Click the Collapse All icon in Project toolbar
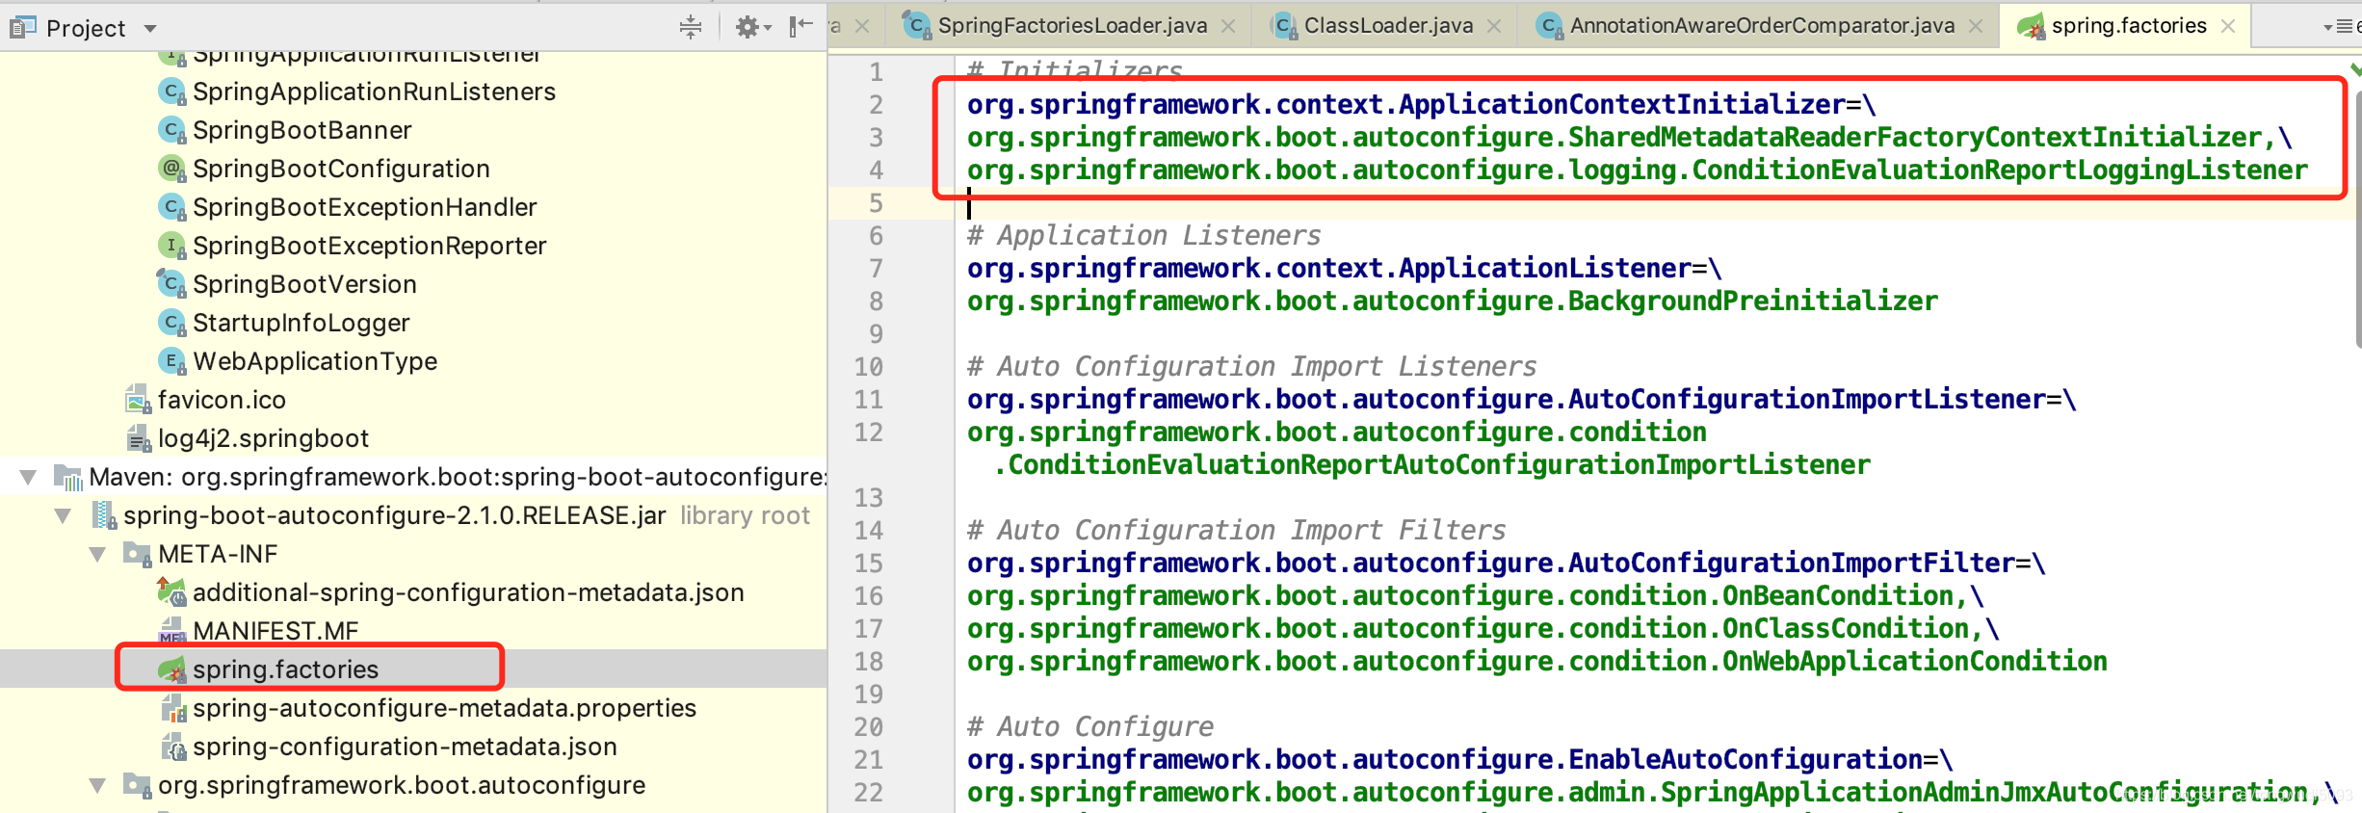This screenshot has height=813, width=2362. click(x=691, y=27)
